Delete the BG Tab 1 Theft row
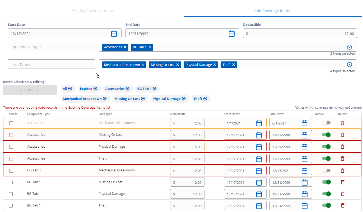The height and width of the screenshot is (212, 363). pos(343,205)
